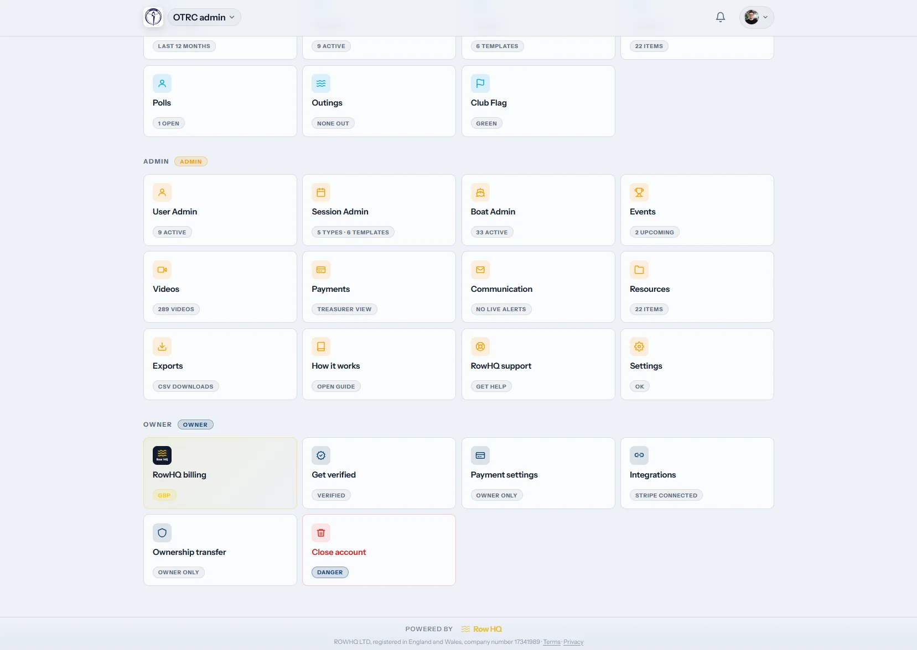The height and width of the screenshot is (650, 917).
Task: Click the CSV DOWNLOADS badge
Action: 185,386
